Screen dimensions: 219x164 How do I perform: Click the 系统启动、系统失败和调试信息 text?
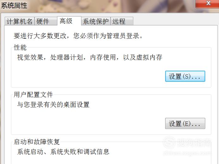[63, 152]
